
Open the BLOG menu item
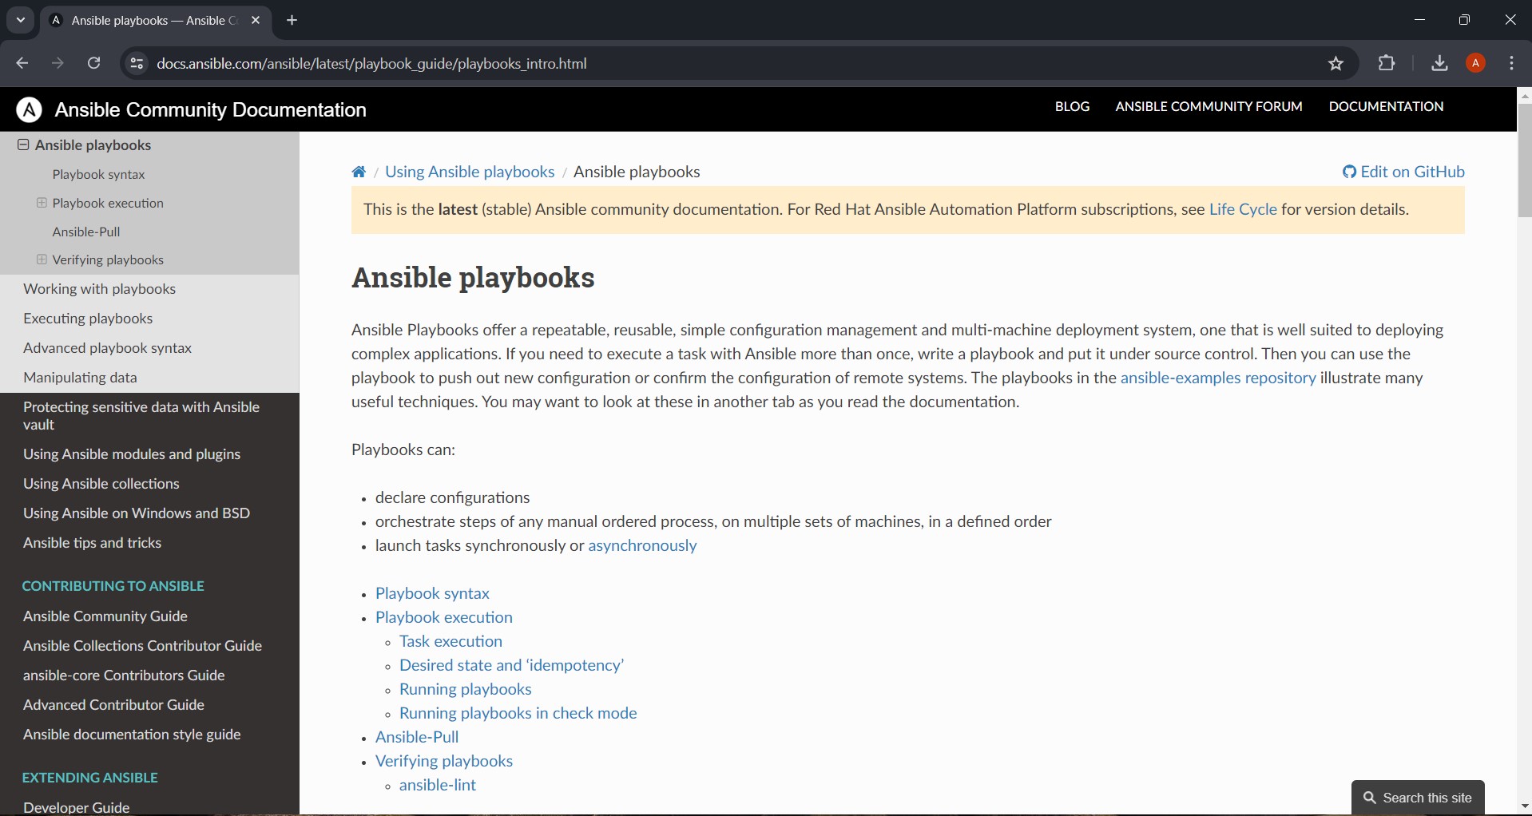click(x=1072, y=107)
